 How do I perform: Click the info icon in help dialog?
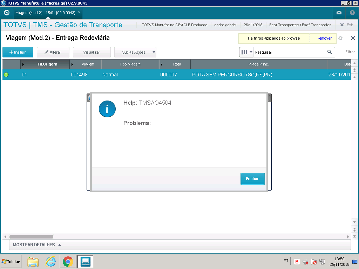click(107, 109)
